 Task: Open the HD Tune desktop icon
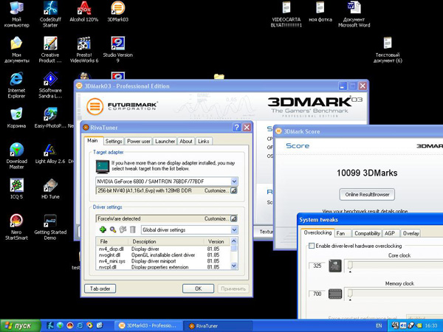click(x=50, y=185)
